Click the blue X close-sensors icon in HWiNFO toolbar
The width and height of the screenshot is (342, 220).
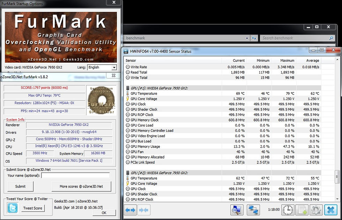(x=331, y=210)
